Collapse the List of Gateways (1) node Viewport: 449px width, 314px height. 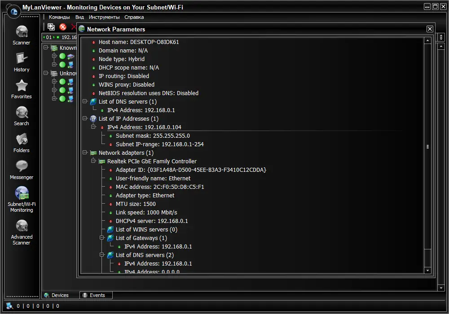(x=102, y=238)
